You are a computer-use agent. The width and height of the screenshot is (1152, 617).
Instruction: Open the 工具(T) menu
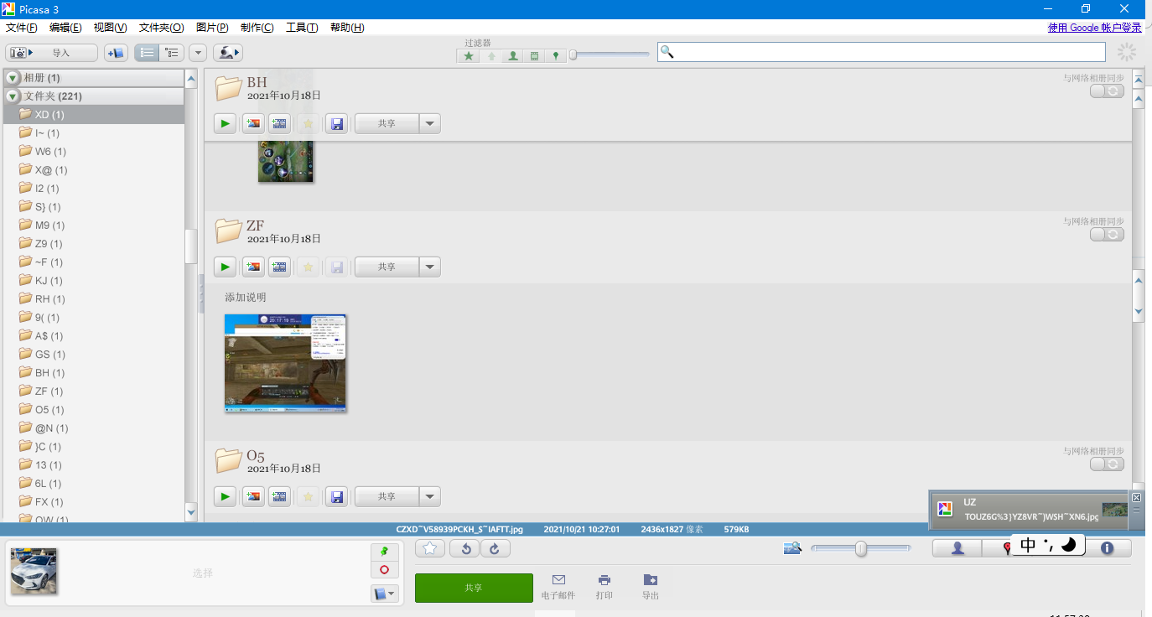click(302, 28)
